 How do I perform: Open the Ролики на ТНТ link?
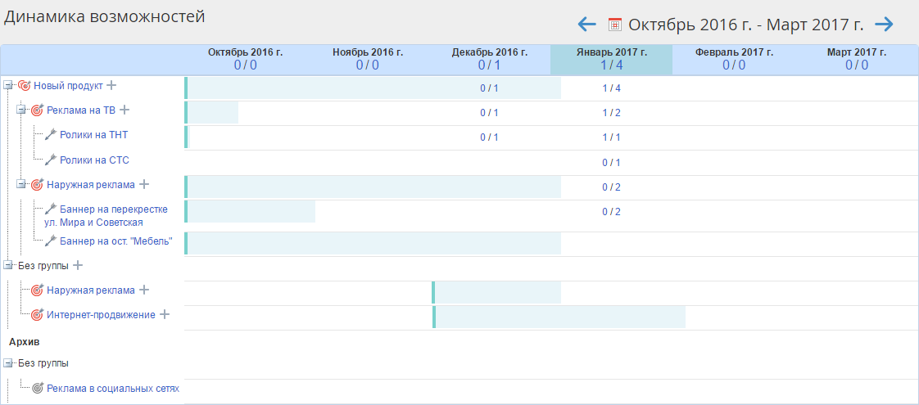coord(93,135)
